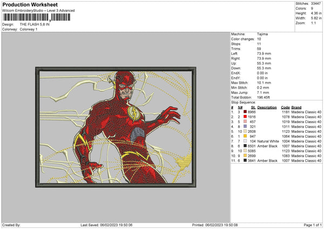Select thread code '1311'
Screen dimensions: 324x229
[286, 127]
